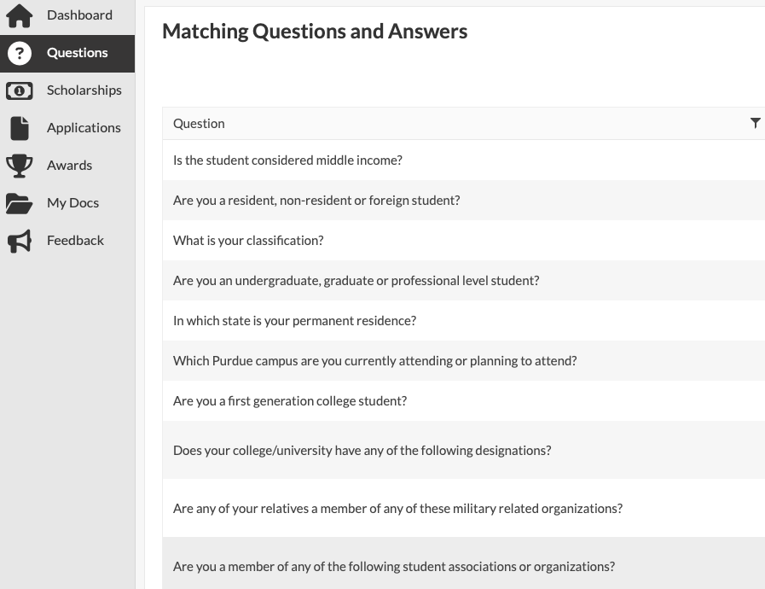Open the Question column filter icon
Image resolution: width=765 pixels, height=589 pixels.
pyautogui.click(x=755, y=124)
